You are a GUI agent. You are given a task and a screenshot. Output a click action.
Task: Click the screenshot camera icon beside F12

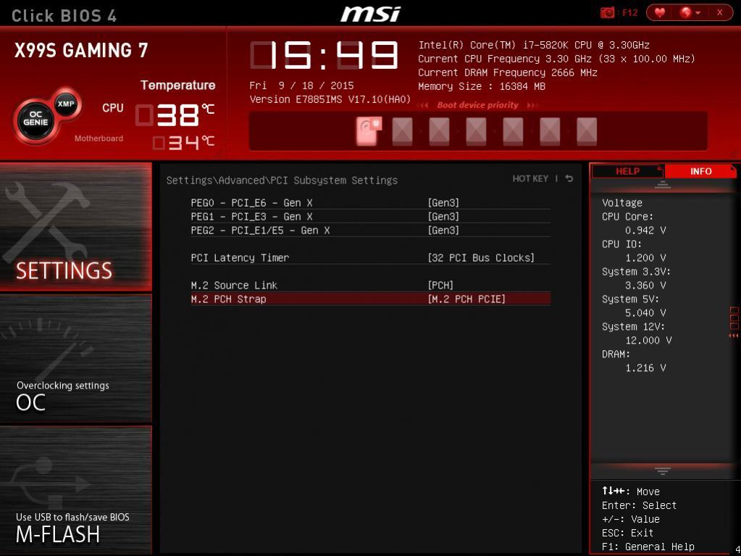click(607, 13)
